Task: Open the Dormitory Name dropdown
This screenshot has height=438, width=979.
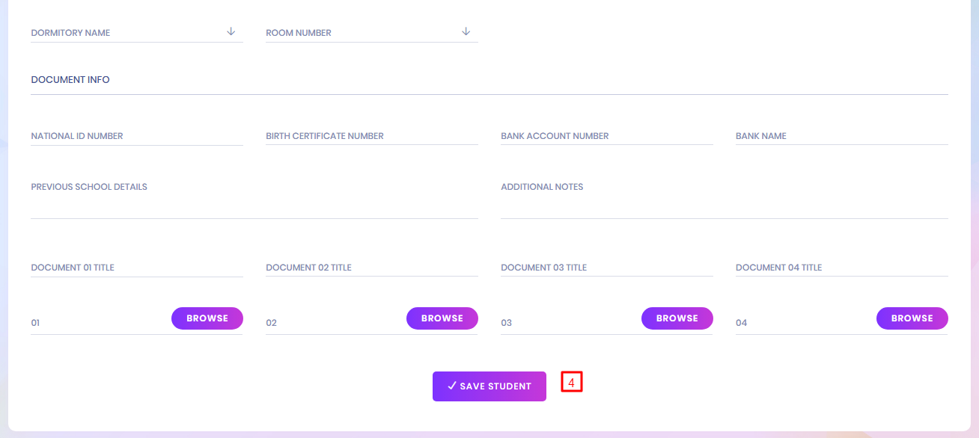Action: 127,33
